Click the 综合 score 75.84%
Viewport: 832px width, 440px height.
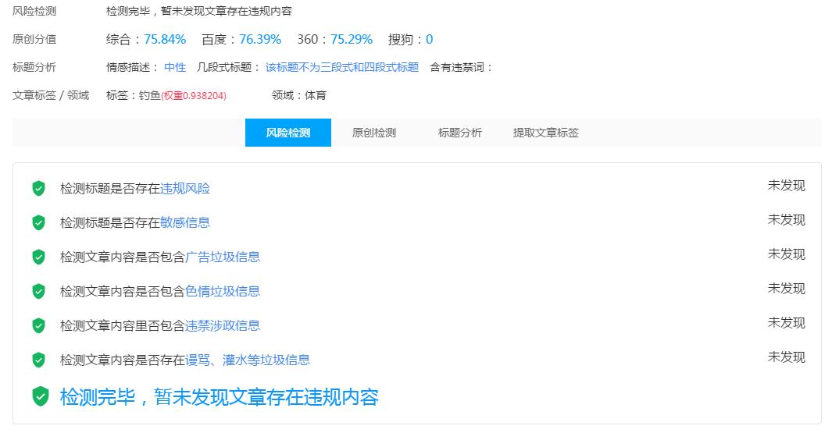pyautogui.click(x=165, y=39)
